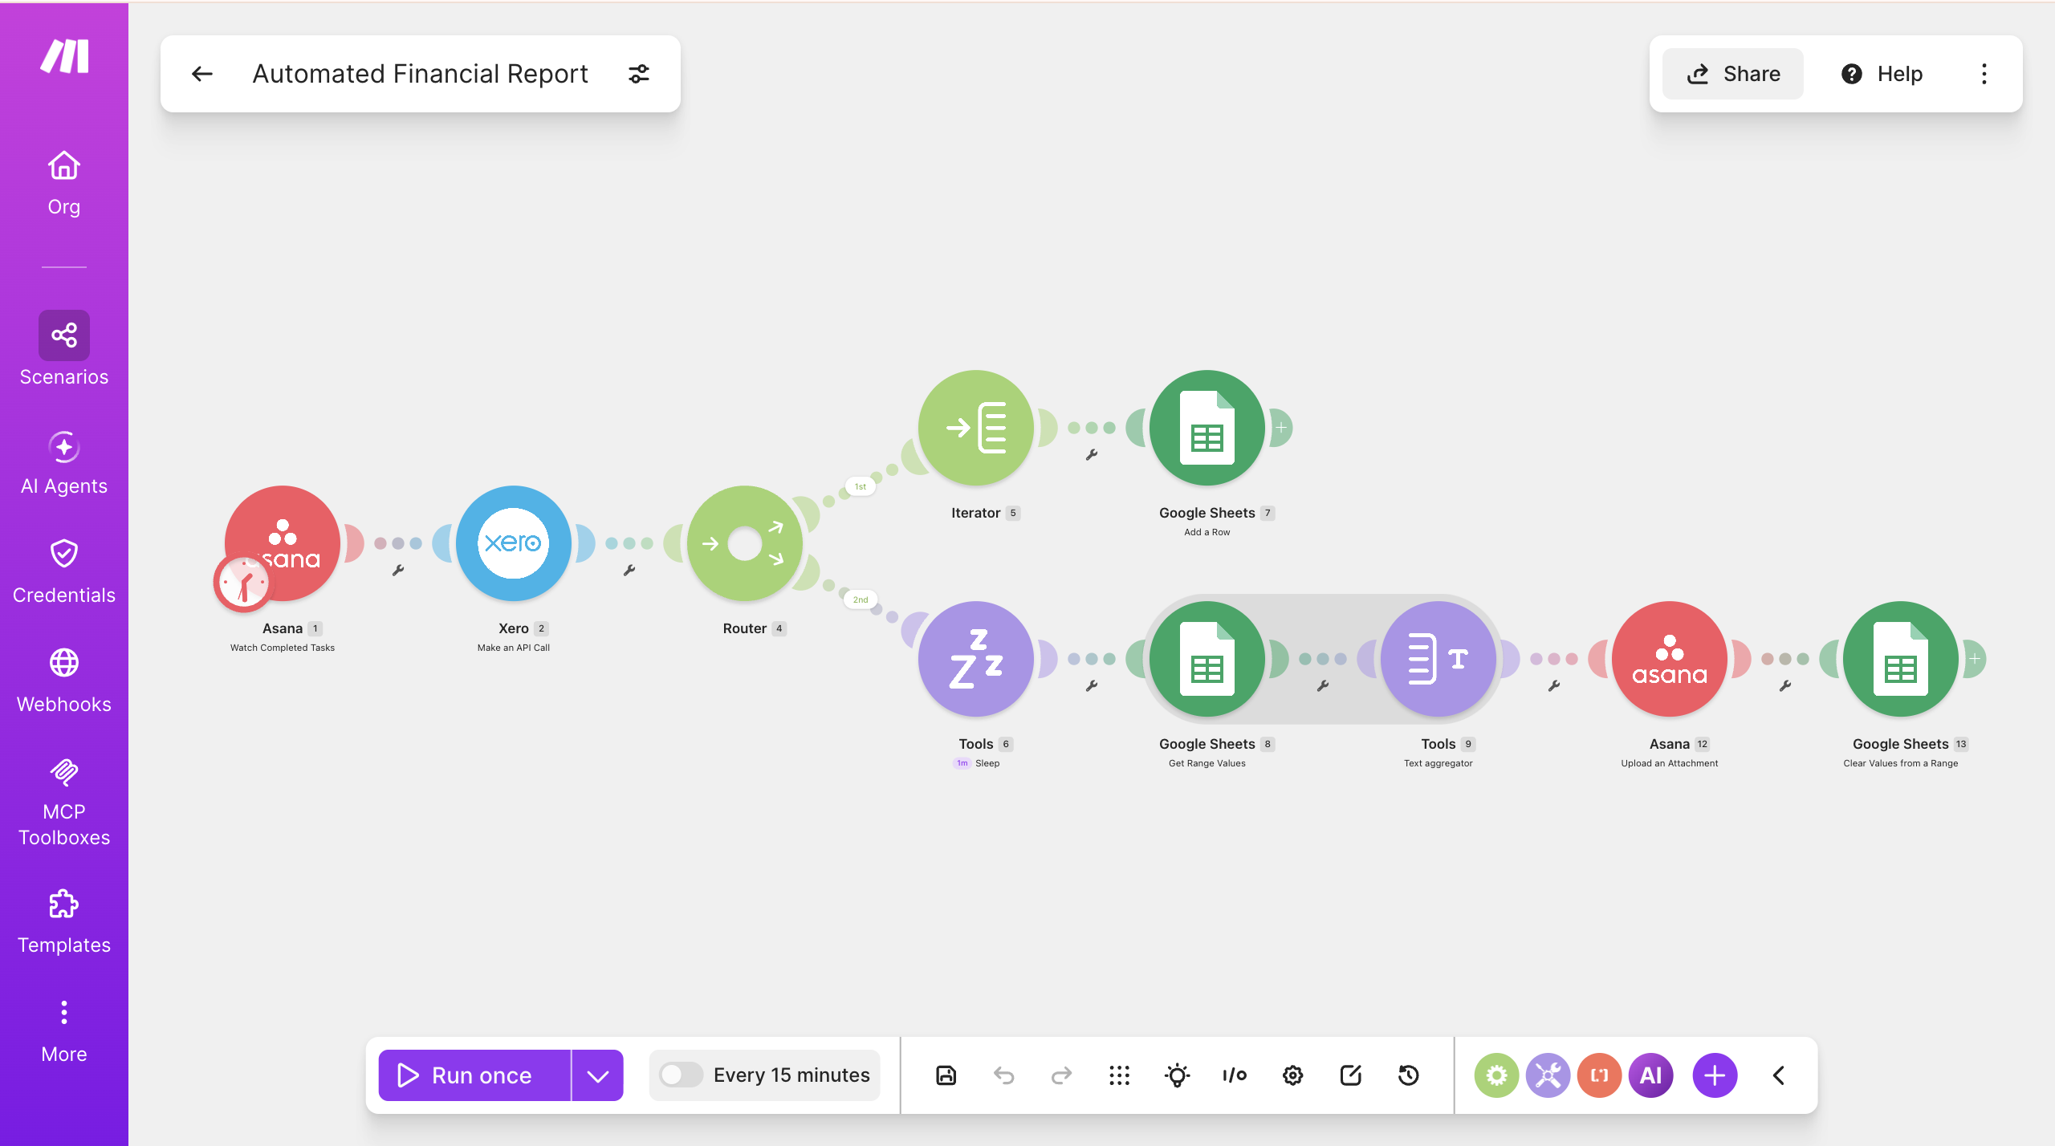Select the Xero Make an API Call module
Screen dimensions: 2055x1146
[514, 543]
